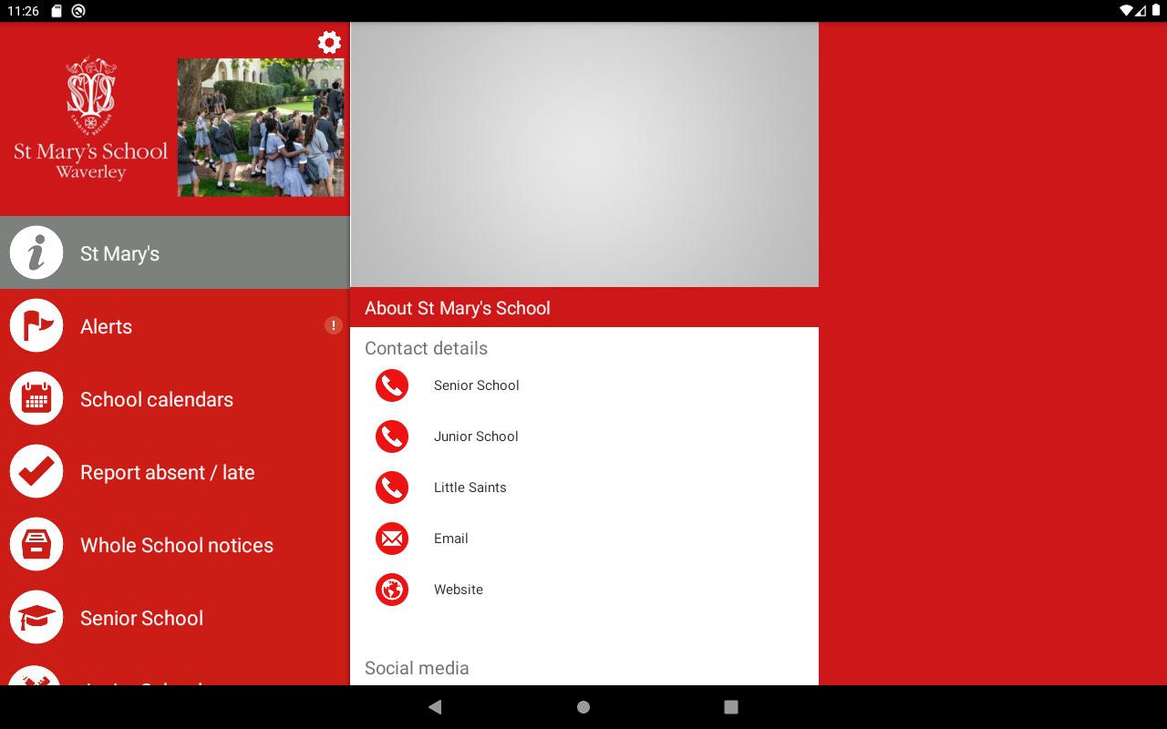Open Senior School sidebar menu item
Image resolution: width=1167 pixels, height=729 pixels.
point(175,618)
